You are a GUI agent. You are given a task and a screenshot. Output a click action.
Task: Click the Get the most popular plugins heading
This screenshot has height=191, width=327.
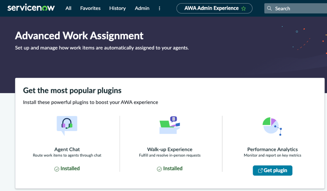(72, 91)
